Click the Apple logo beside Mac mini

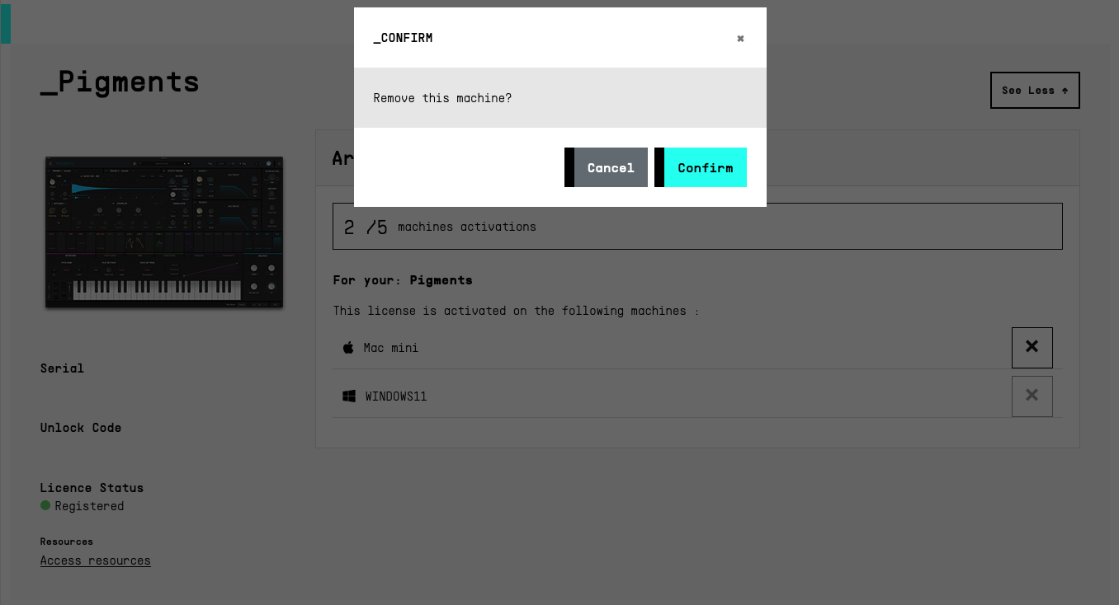[x=348, y=348]
